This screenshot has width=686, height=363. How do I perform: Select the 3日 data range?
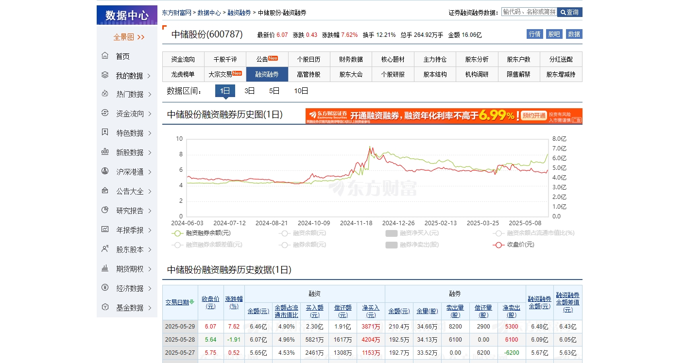tap(250, 91)
